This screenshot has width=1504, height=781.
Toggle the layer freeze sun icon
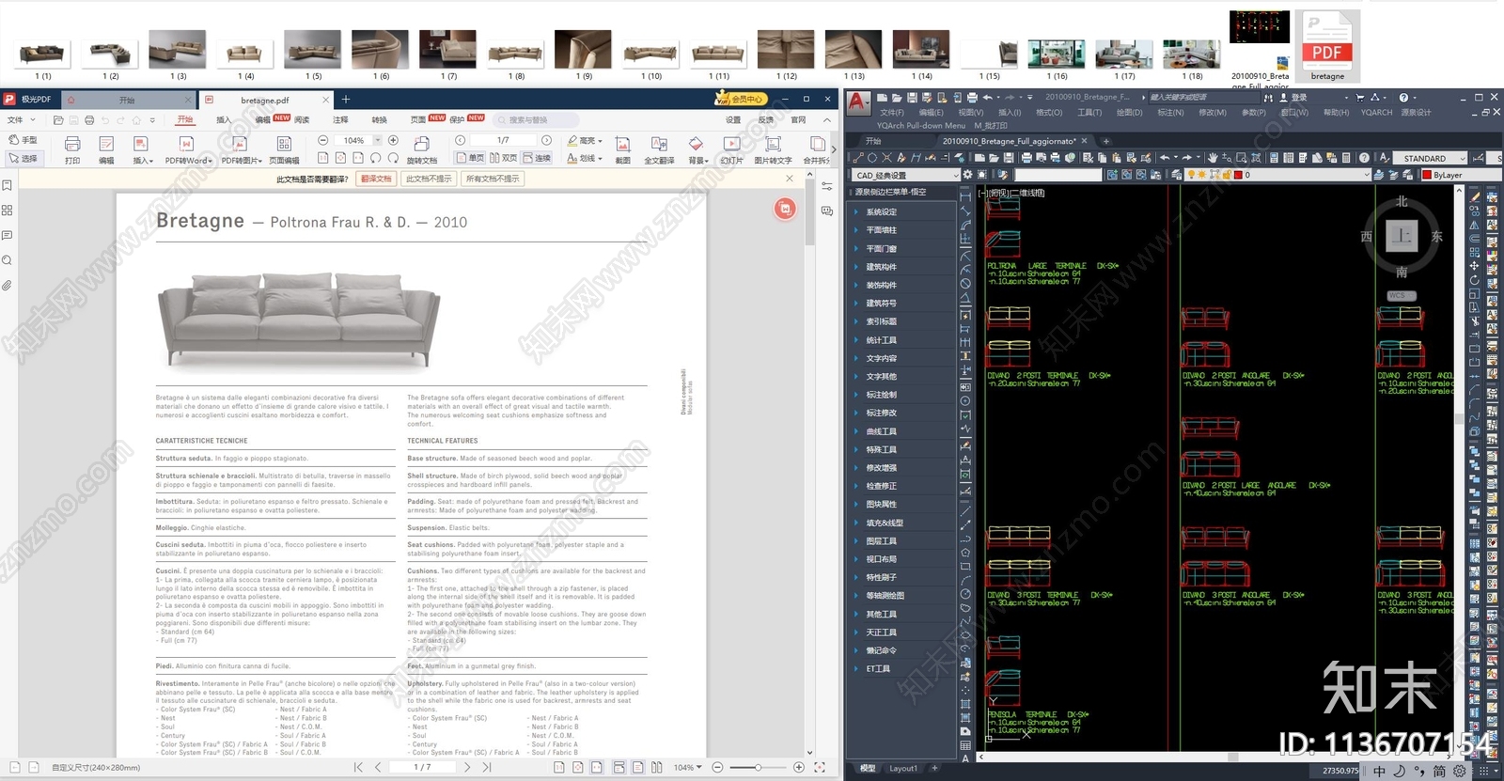tap(1202, 175)
